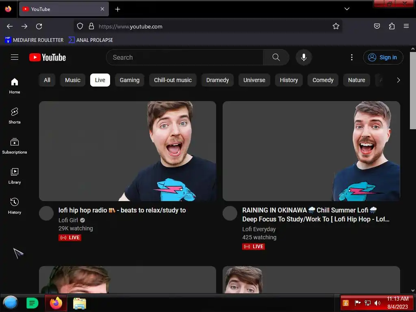
Task: Close the YouTube tab
Action: click(102, 9)
